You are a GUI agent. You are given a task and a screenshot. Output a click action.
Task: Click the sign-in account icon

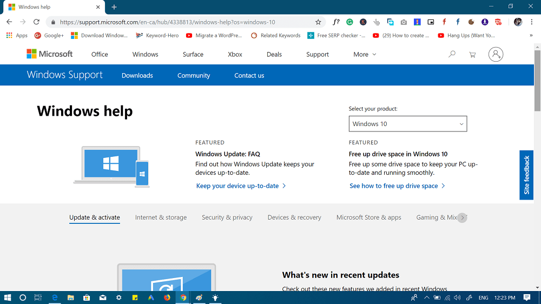click(496, 54)
